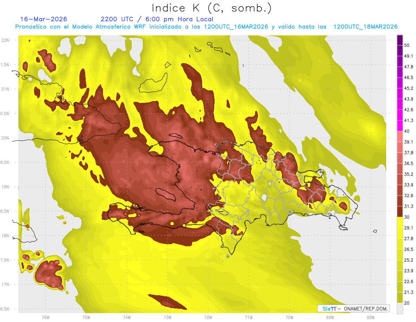
Task: Click the '17N' latitude axis label
Action: tap(6, 284)
